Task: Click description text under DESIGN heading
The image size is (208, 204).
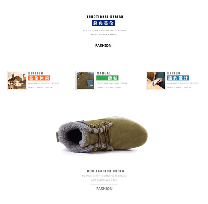Action: (x=183, y=85)
